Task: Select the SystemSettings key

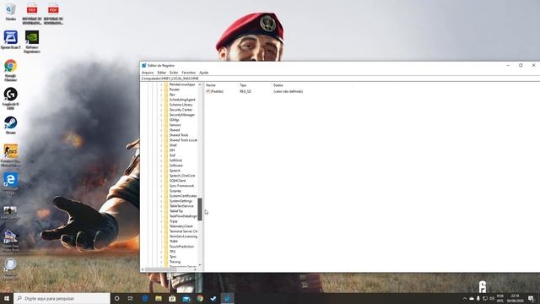Action: point(181,201)
